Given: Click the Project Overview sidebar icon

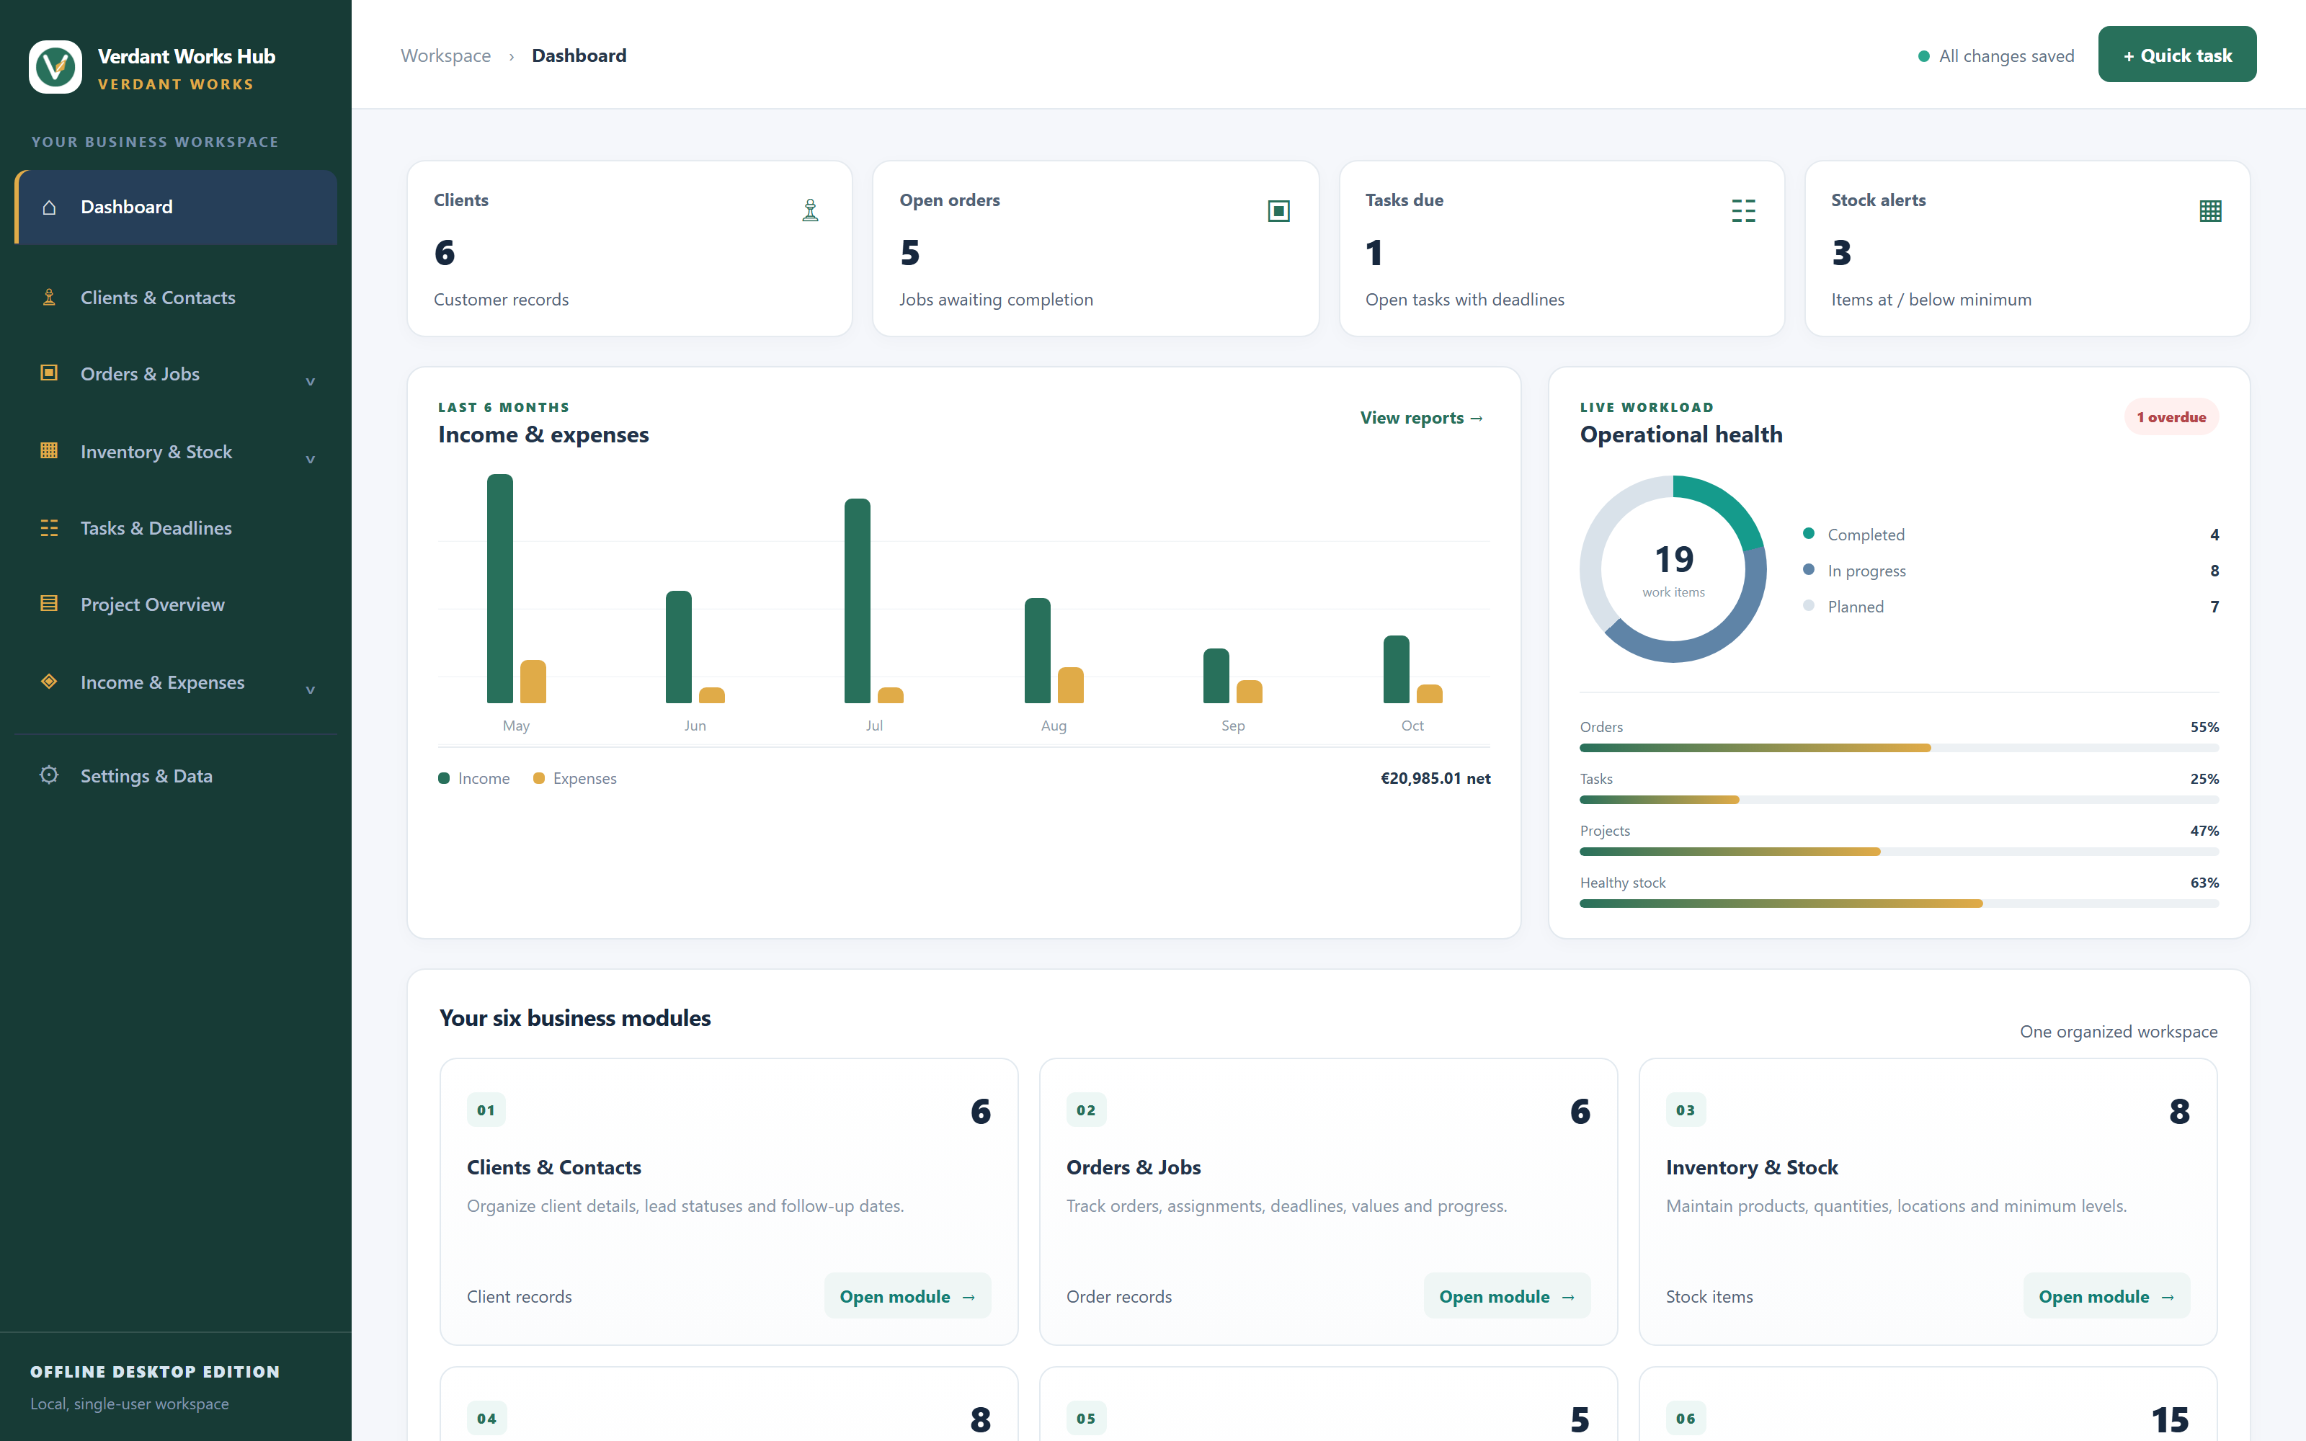Looking at the screenshot, I should point(50,603).
